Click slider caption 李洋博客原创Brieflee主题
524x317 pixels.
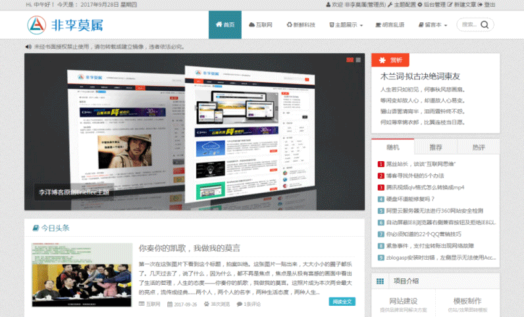point(74,192)
